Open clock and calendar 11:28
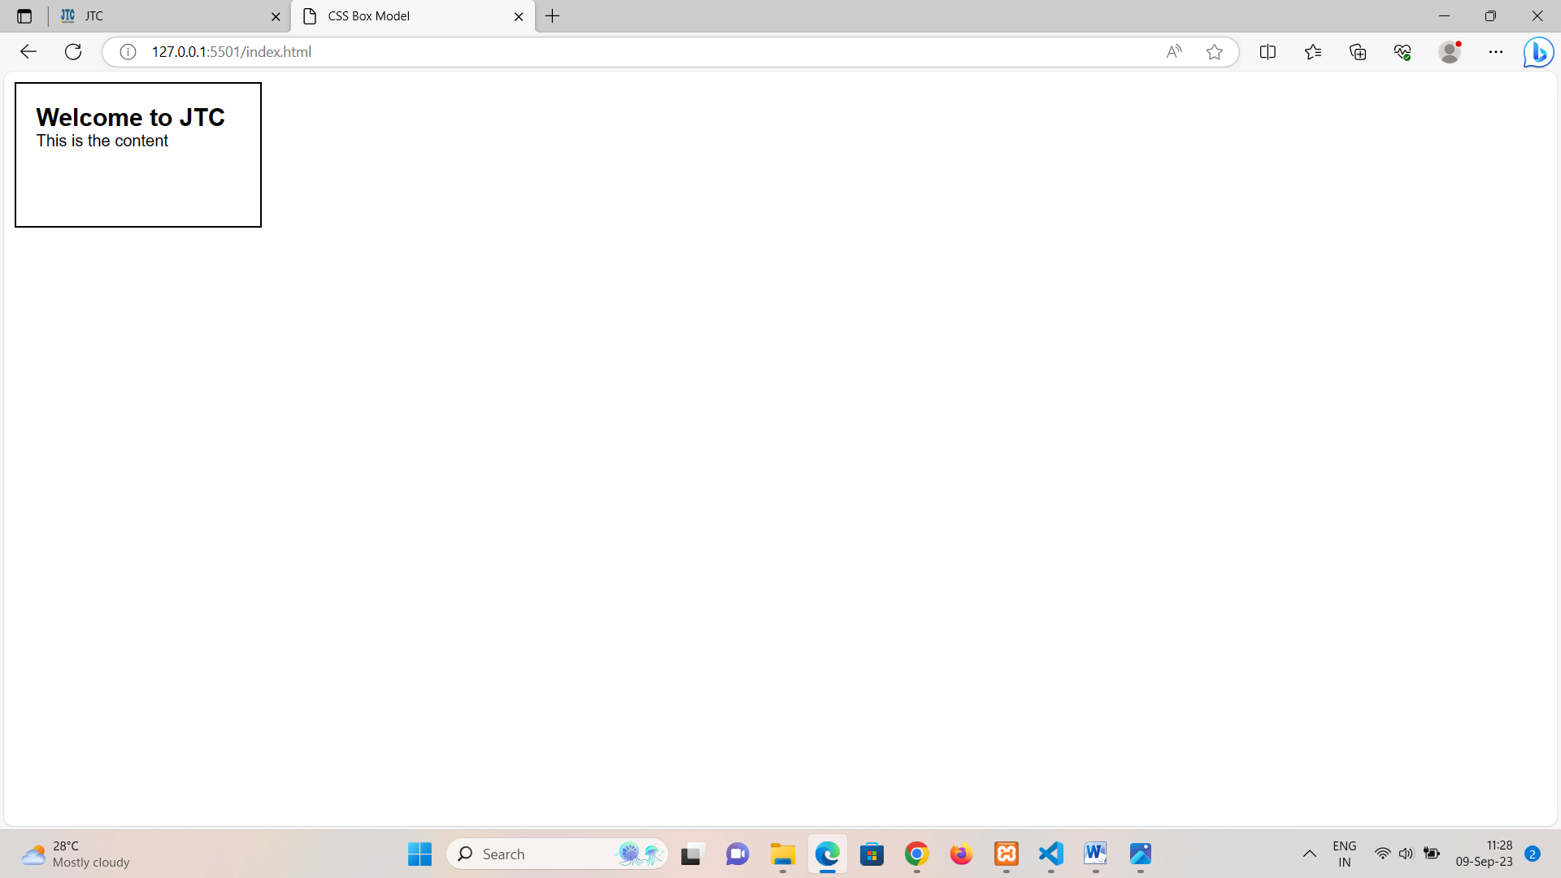 (x=1485, y=854)
